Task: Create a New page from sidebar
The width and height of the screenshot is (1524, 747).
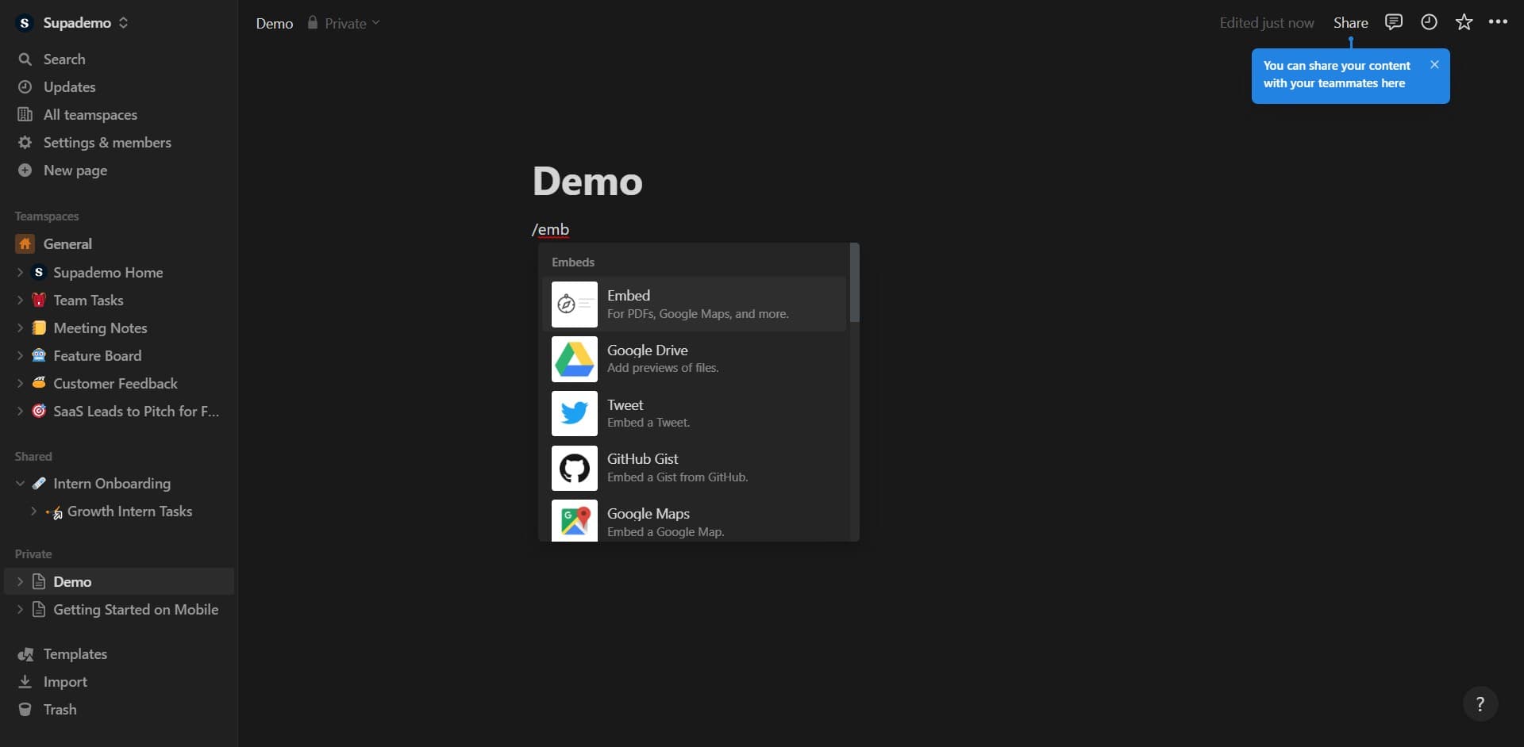Action: pos(75,170)
